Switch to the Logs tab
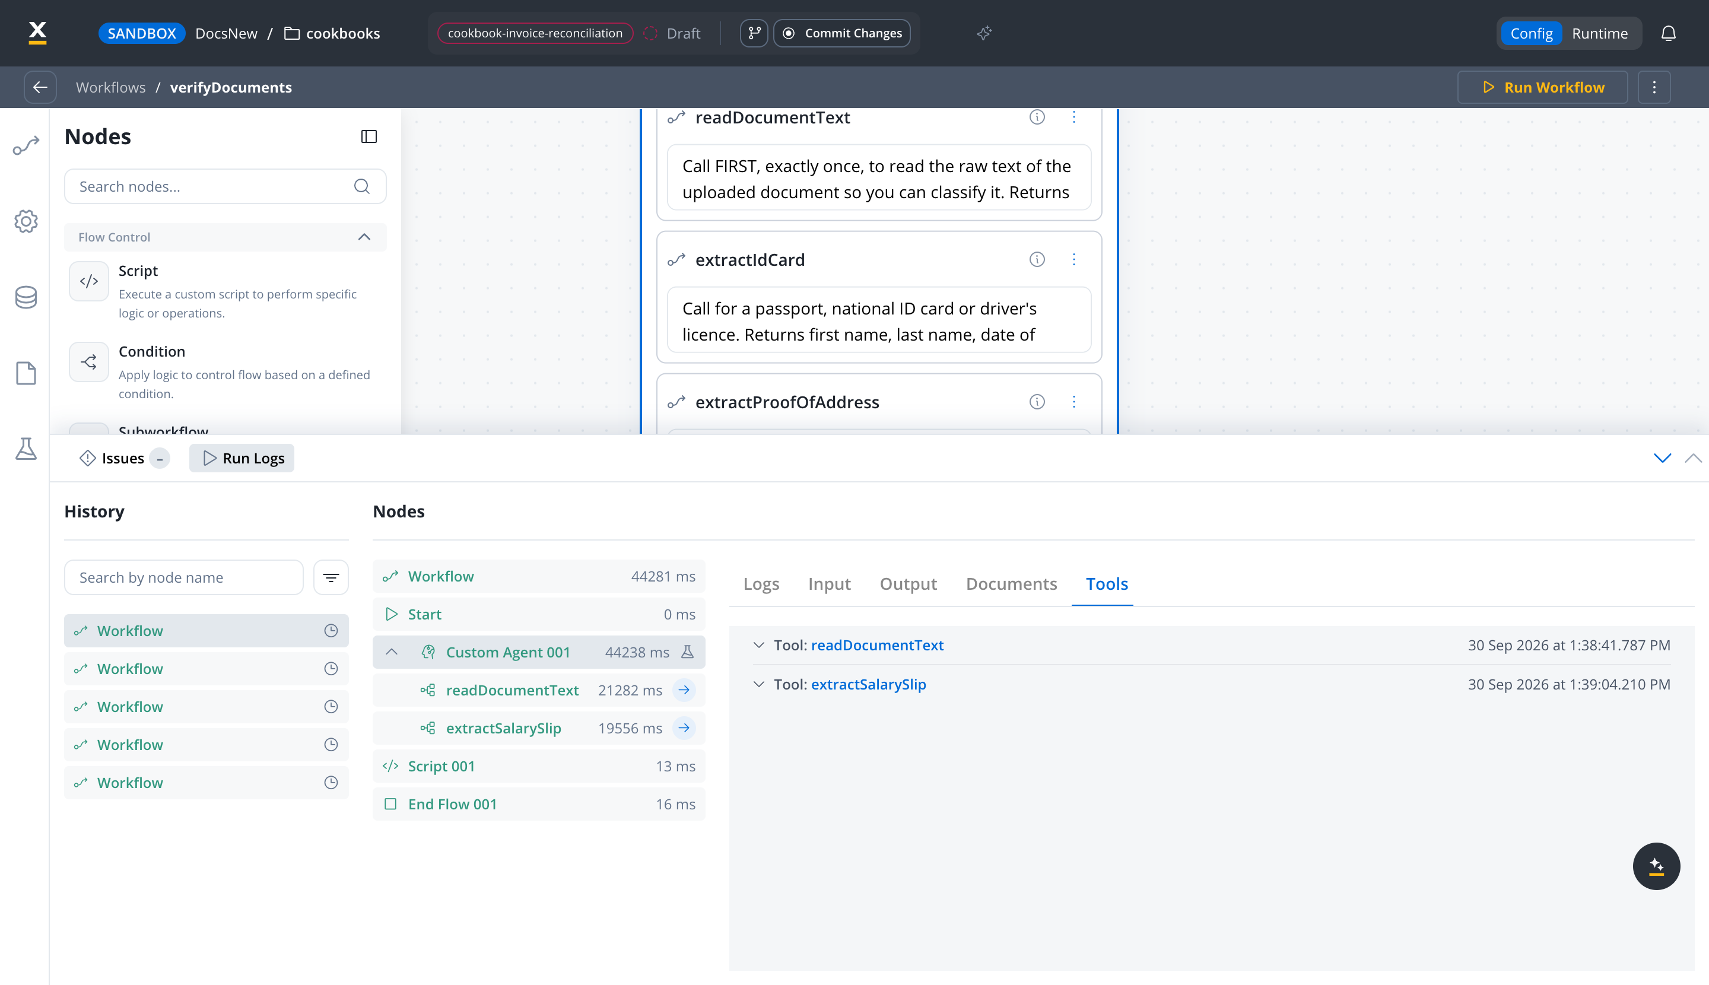Screen dimensions: 1709x985 [761, 584]
